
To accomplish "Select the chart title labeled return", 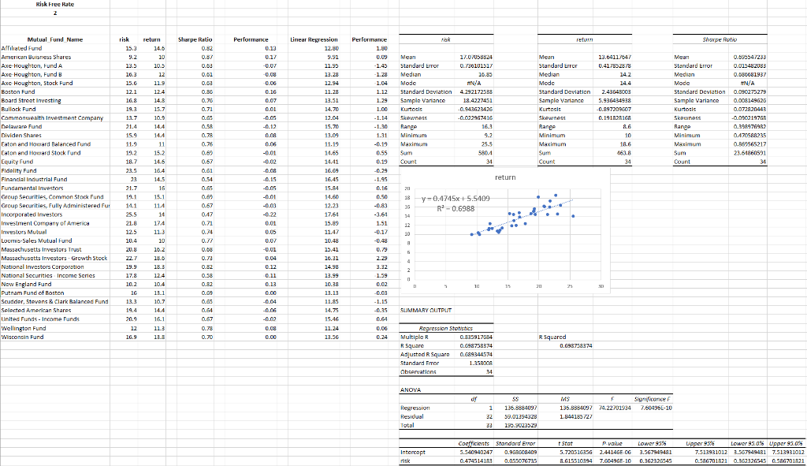I will [507, 175].
